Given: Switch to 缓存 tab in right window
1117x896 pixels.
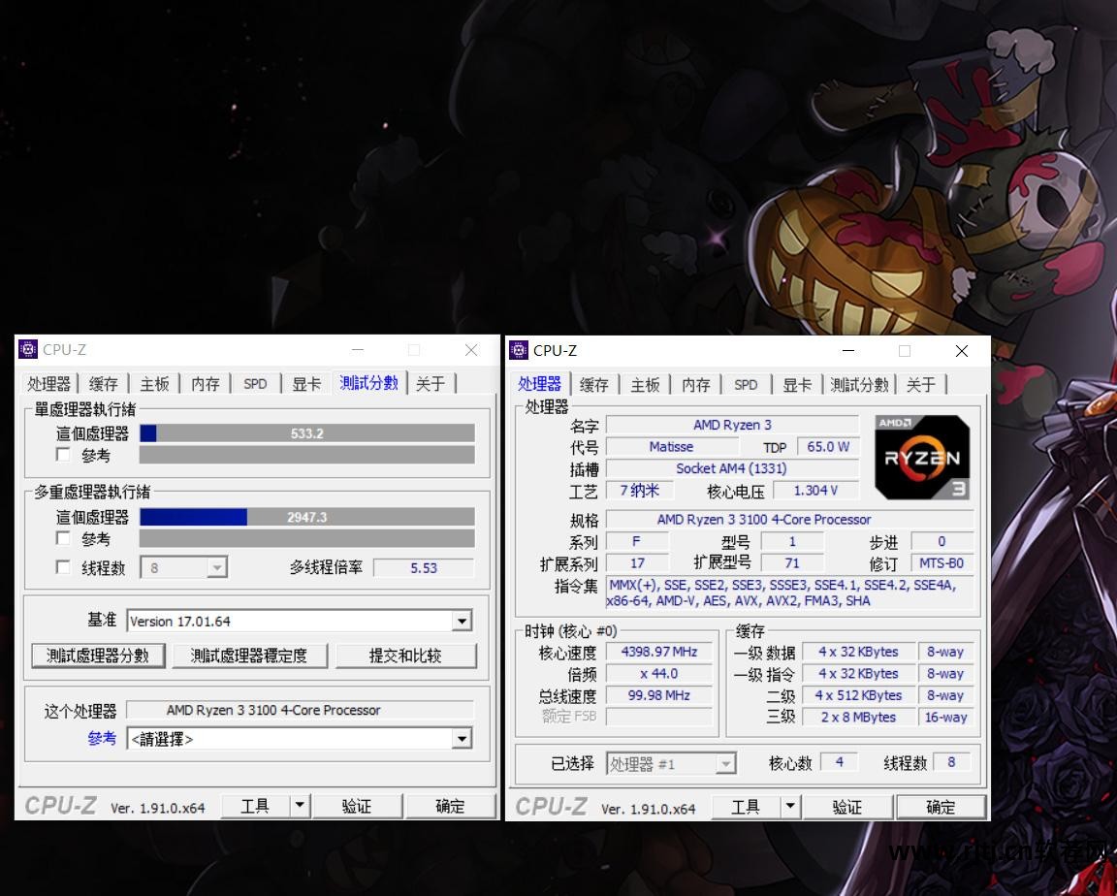Looking at the screenshot, I should [594, 385].
